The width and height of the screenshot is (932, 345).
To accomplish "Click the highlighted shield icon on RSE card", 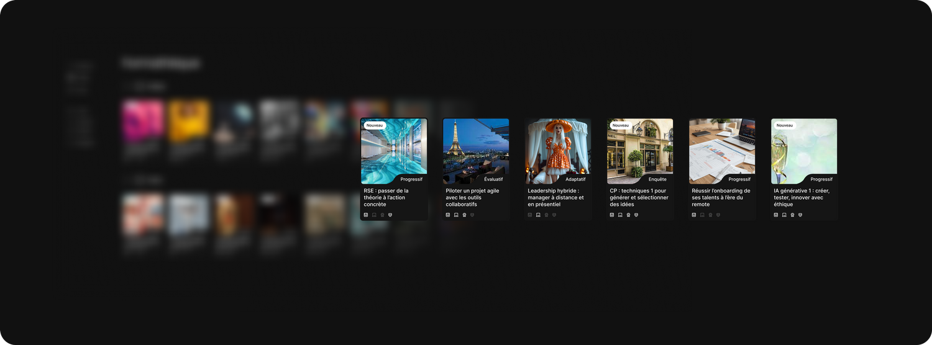I will tap(390, 215).
